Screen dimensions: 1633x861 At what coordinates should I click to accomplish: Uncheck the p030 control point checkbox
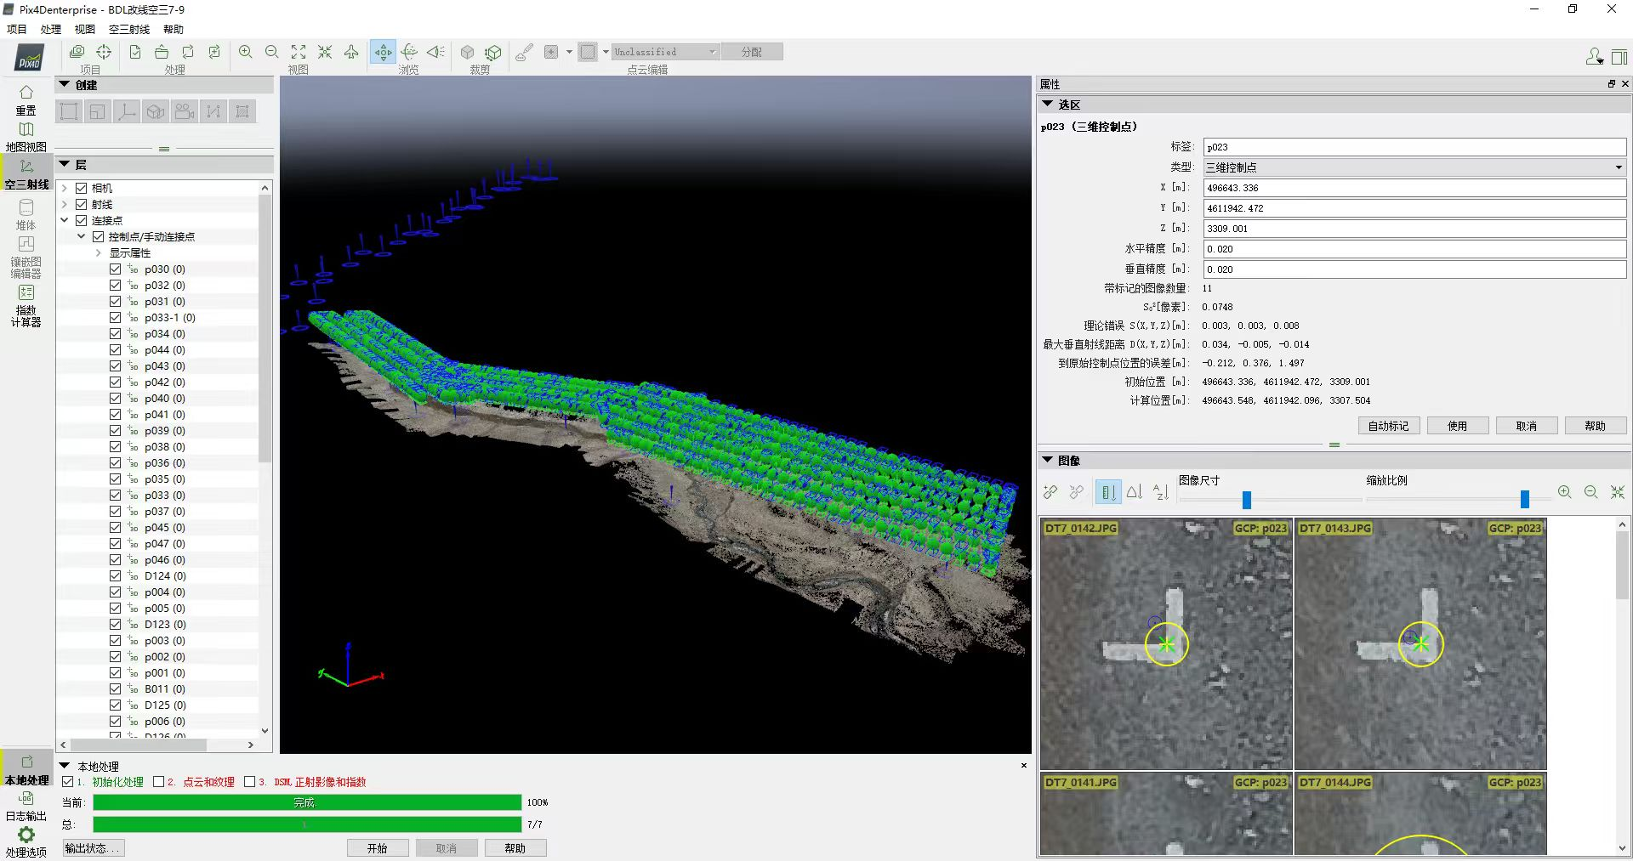[x=116, y=269]
